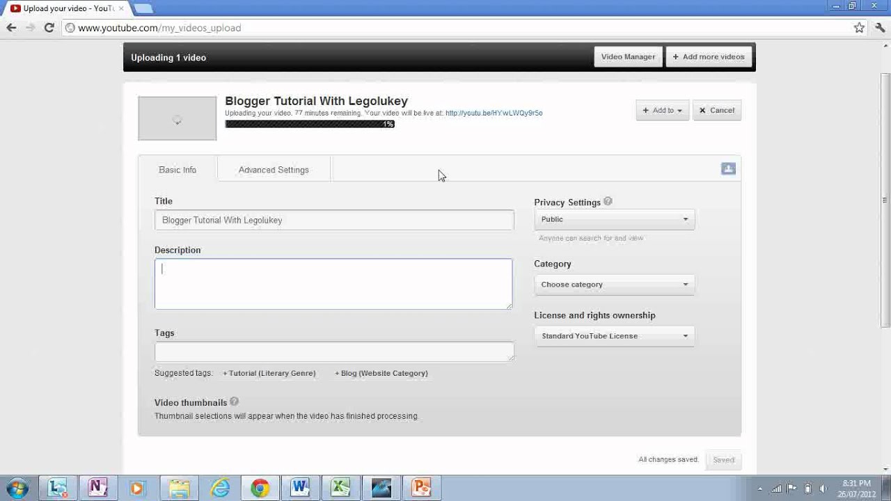This screenshot has width=891, height=501.
Task: Click the page vertical scrollbar
Action: (885, 200)
